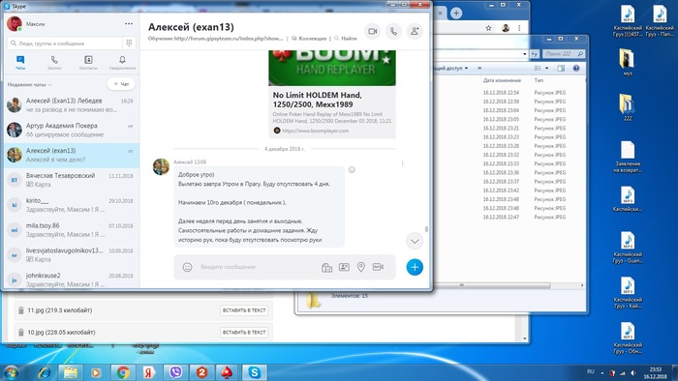Open Yandex browser from taskbar
This screenshot has width=678, height=381.
coord(149,372)
